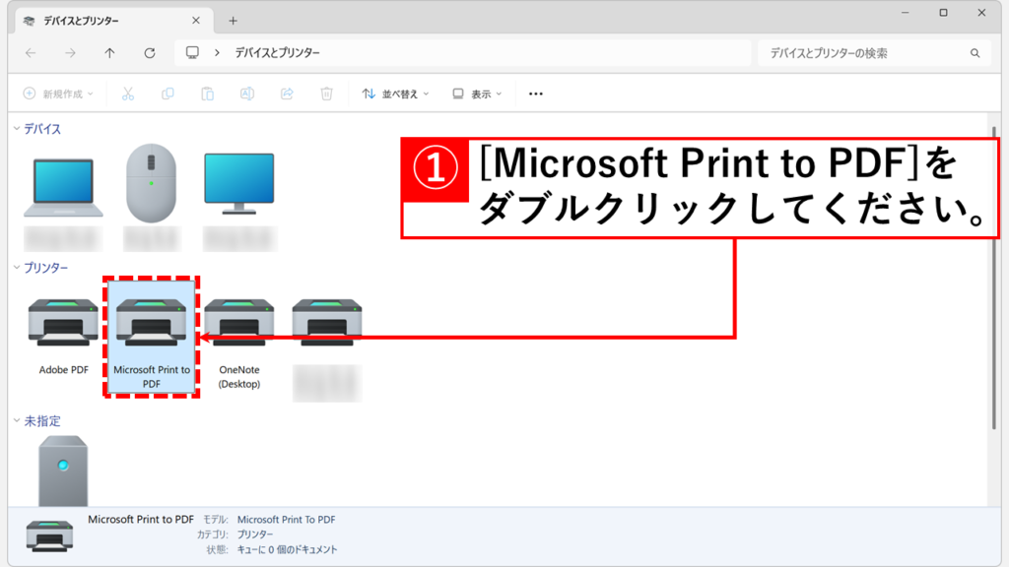
Task: Click デバイスとプリンター in the address bar
Action: pos(277,53)
